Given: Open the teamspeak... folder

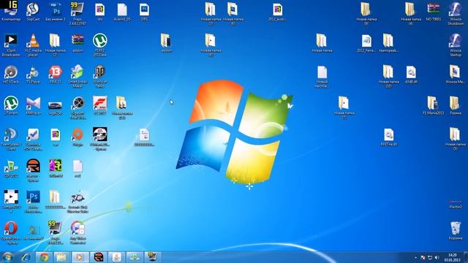Looking at the screenshot, I should [x=388, y=43].
